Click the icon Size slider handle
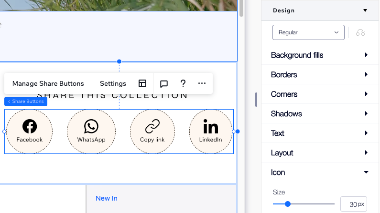The image size is (380, 213). pyautogui.click(x=288, y=204)
